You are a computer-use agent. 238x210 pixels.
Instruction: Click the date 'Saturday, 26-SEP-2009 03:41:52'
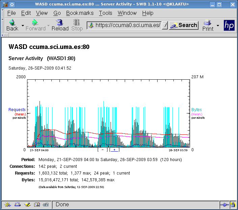point(40,68)
